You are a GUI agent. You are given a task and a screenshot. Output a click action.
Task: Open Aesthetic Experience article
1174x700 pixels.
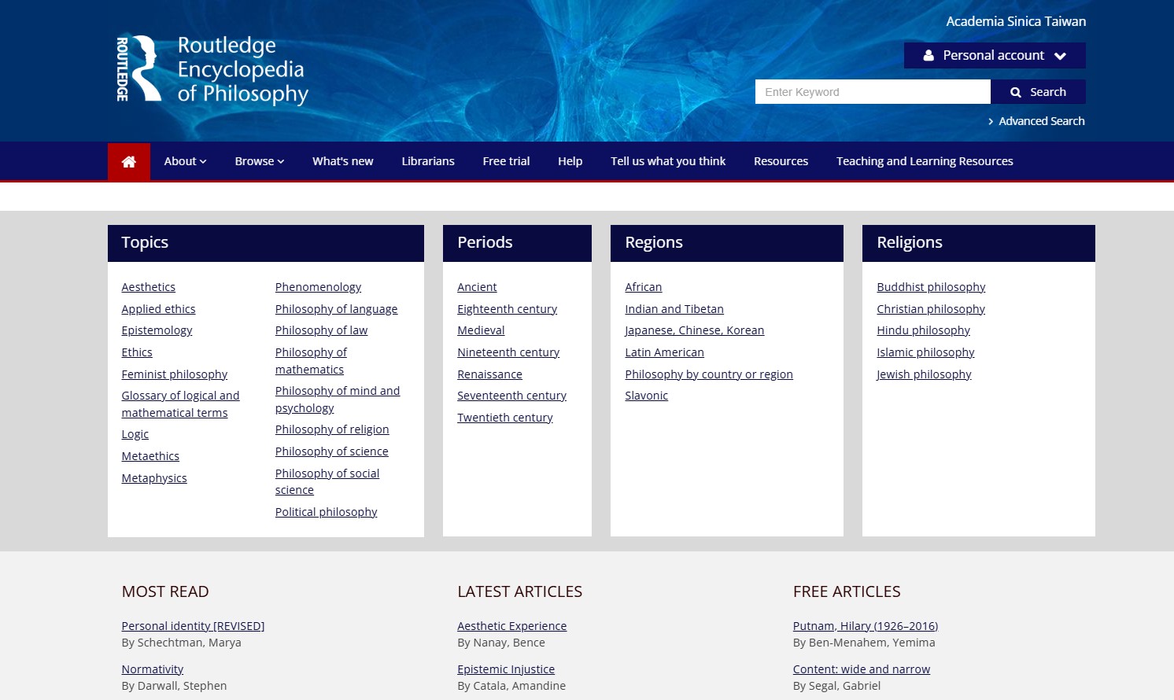click(x=511, y=626)
